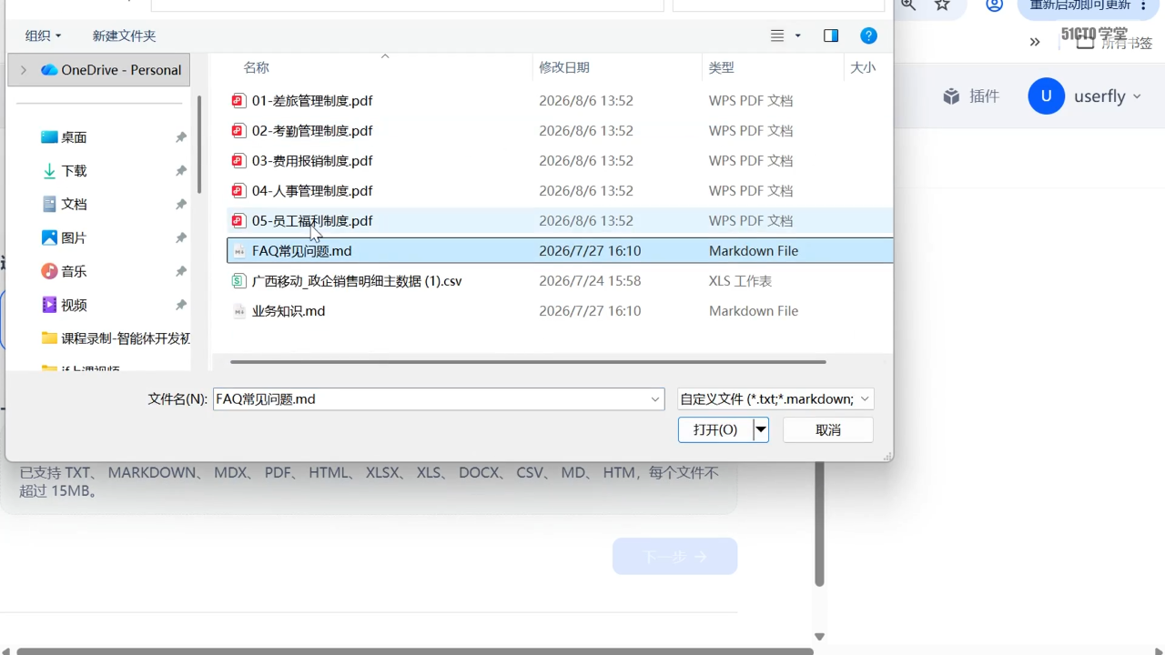Open the file name combo box dropdown arrow
This screenshot has height=655, width=1165.
pos(655,399)
